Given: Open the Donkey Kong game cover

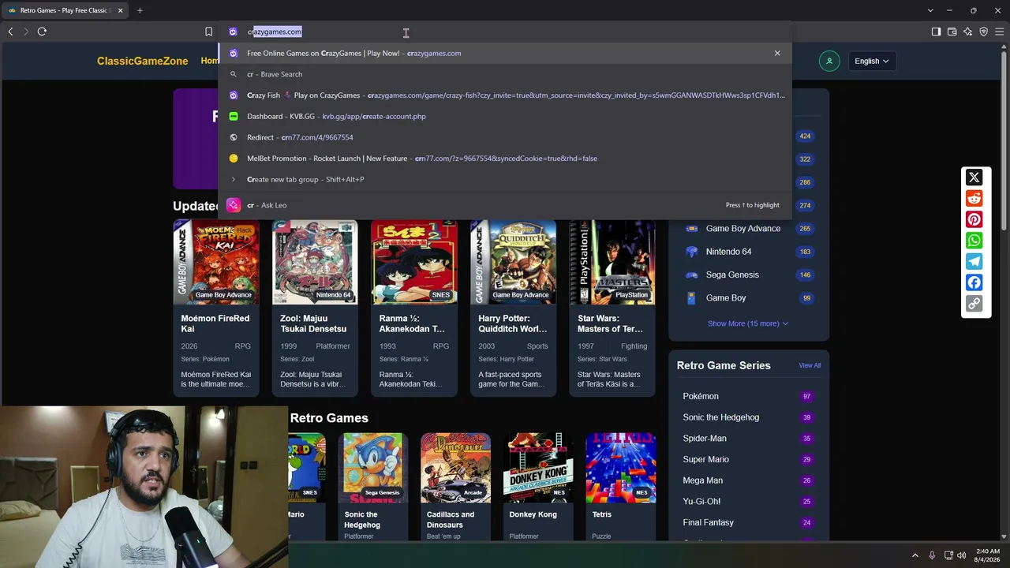Looking at the screenshot, I should (x=538, y=468).
